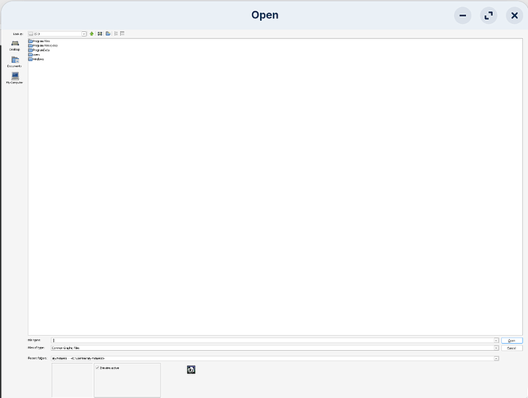
Task: Open the My Computer shortcut in the sidebar
Action: [x=14, y=78]
